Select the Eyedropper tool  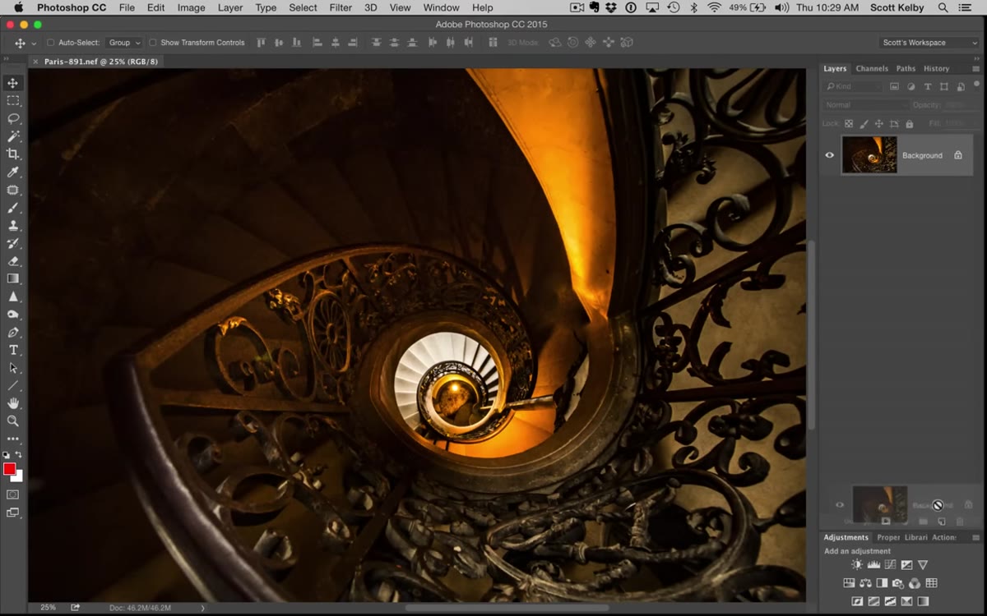[x=12, y=172]
